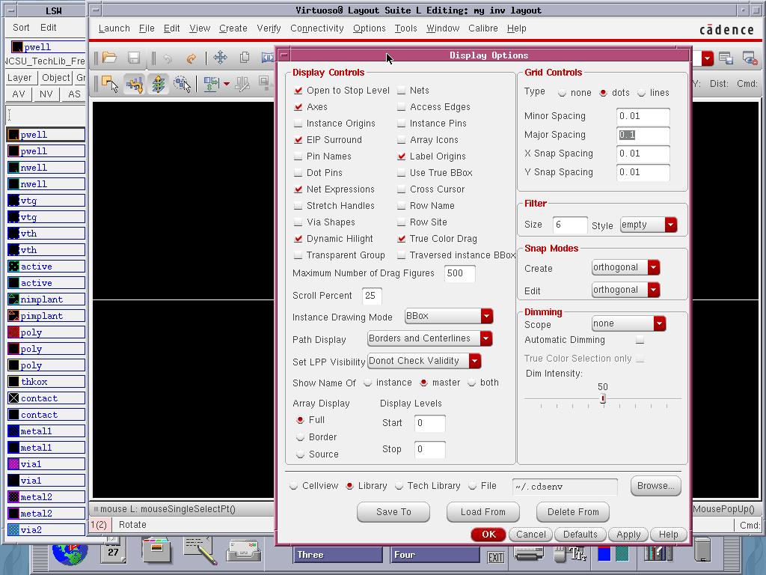
Task: Enable Instance Origins checkbox
Action: pos(298,124)
